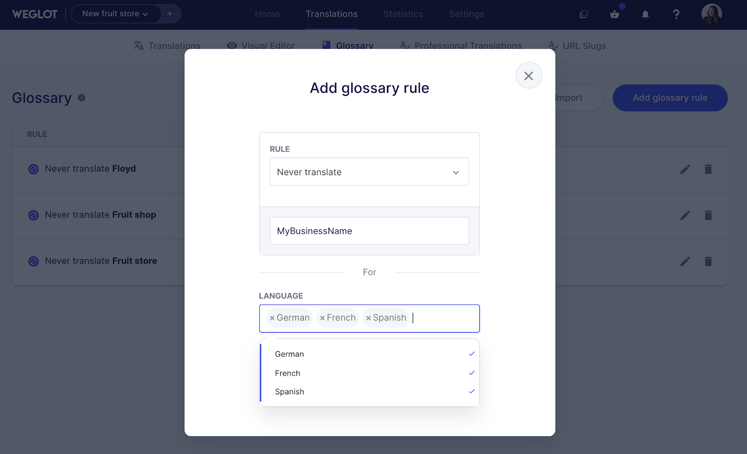Click the never-translate icon beside Fruit store
Image resolution: width=747 pixels, height=454 pixels.
(34, 261)
